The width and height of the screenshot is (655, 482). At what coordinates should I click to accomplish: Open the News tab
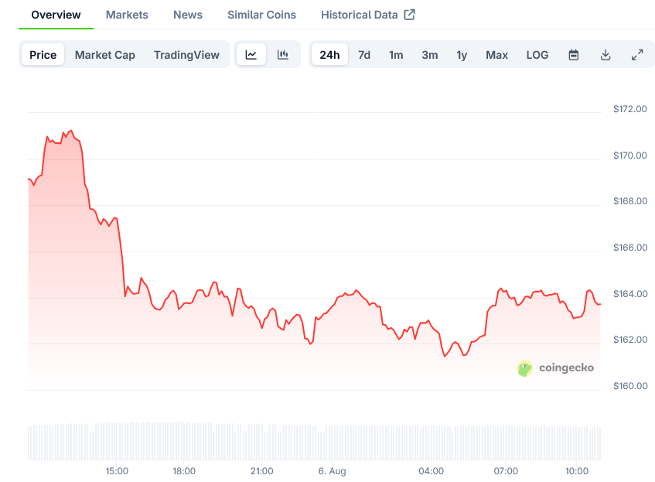coord(188,15)
